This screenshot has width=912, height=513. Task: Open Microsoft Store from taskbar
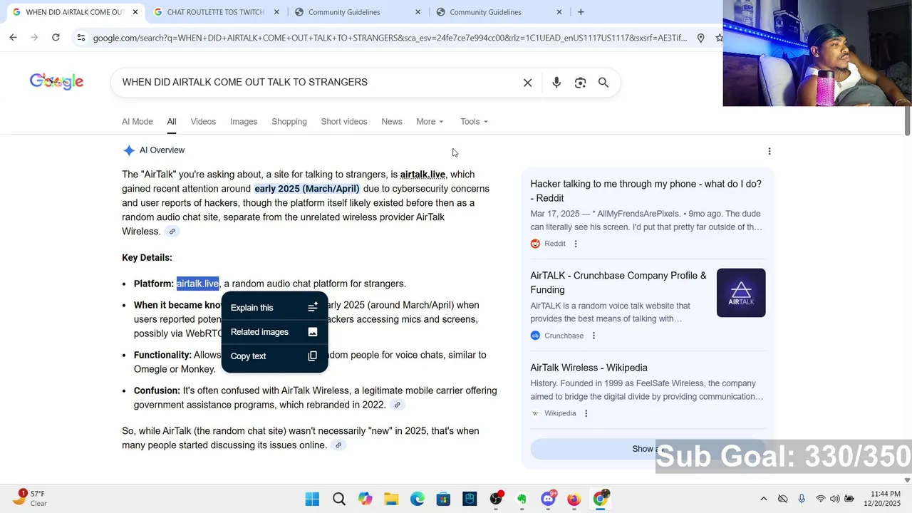(443, 499)
